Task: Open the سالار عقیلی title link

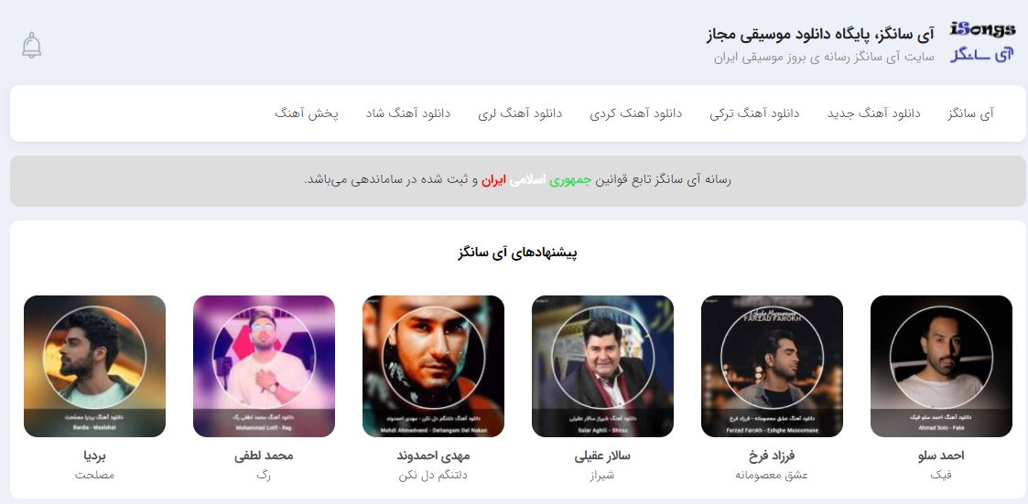Action: point(602,456)
